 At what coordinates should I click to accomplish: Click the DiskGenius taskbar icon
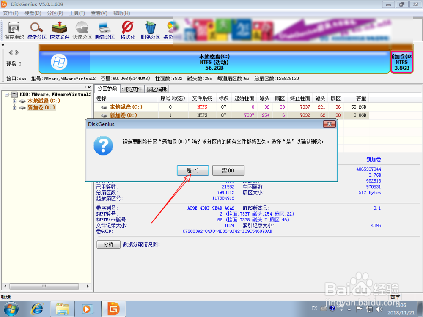[x=113, y=309]
